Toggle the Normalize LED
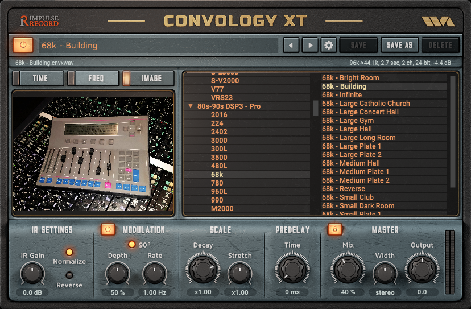471x309 pixels. [69, 252]
